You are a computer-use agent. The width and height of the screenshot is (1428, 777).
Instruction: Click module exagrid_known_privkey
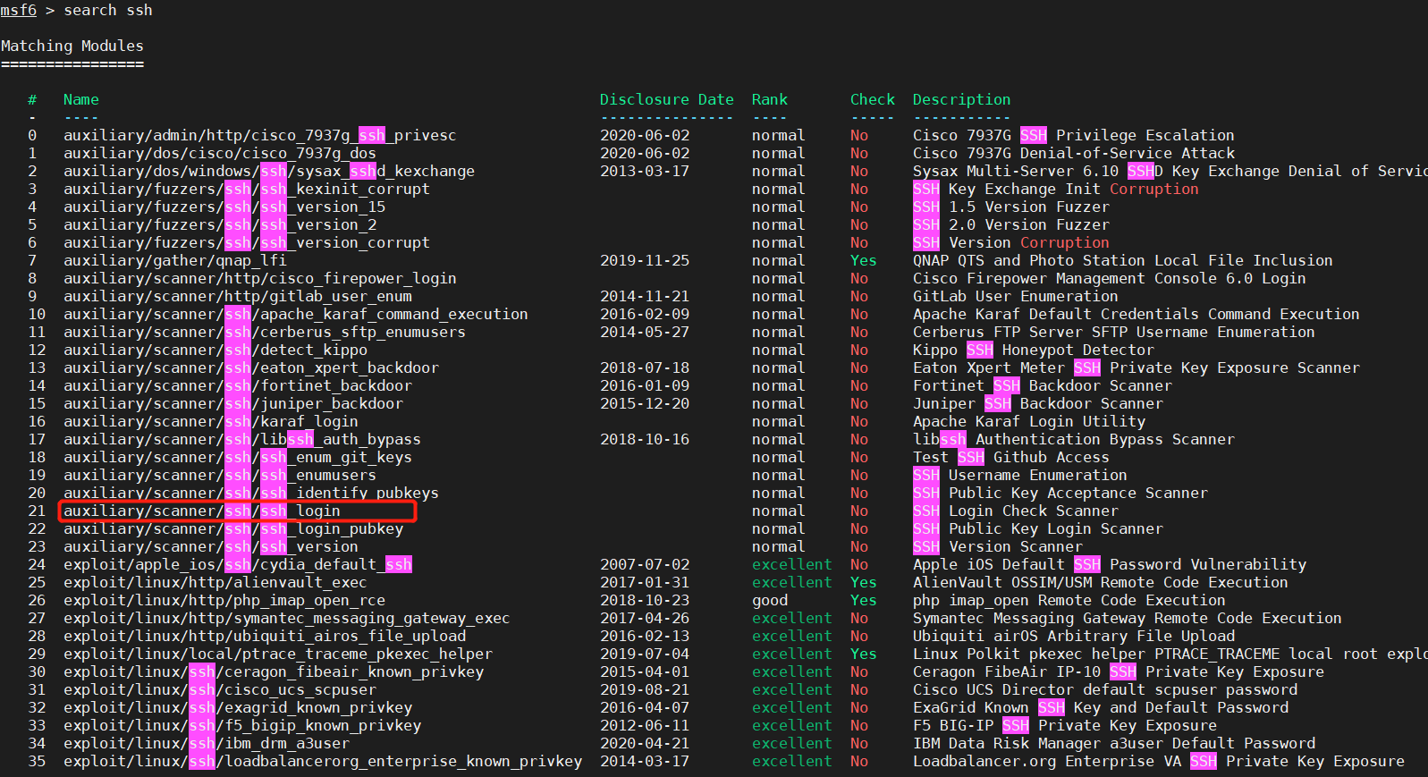[x=238, y=707]
